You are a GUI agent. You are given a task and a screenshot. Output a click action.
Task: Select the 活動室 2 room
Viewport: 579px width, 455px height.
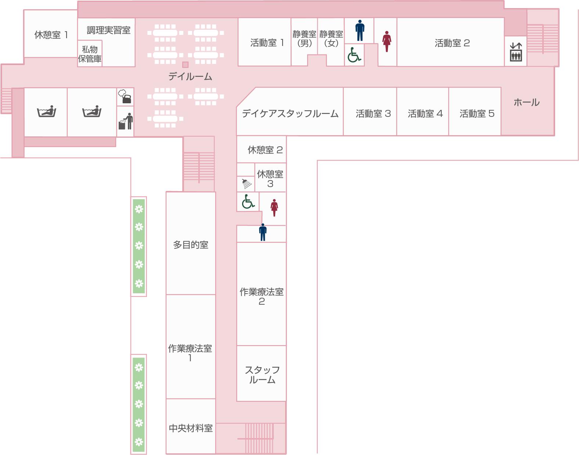(x=451, y=42)
